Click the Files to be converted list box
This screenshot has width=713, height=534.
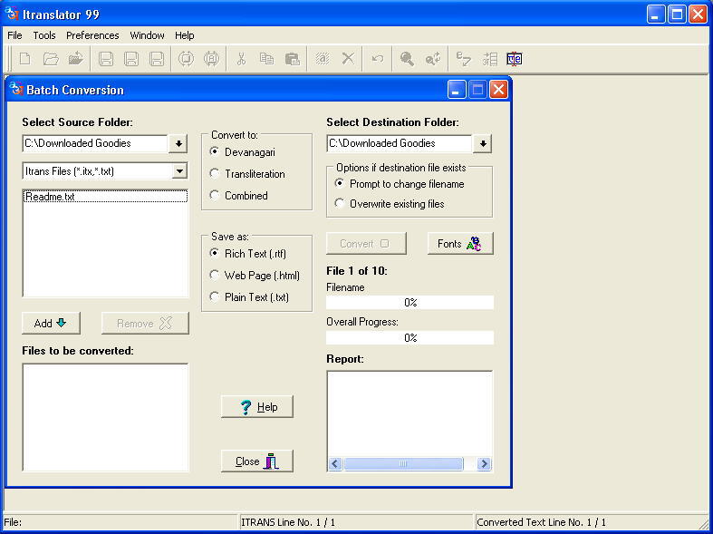[x=105, y=417]
